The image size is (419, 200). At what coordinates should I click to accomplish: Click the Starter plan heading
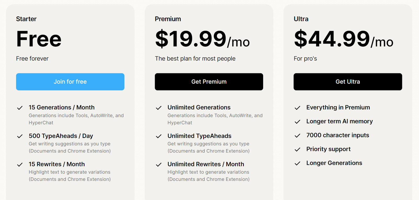tap(26, 19)
